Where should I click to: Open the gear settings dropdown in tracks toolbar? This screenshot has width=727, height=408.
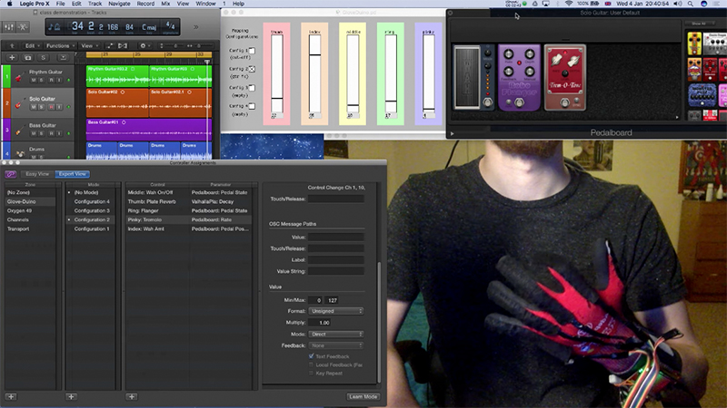144,46
